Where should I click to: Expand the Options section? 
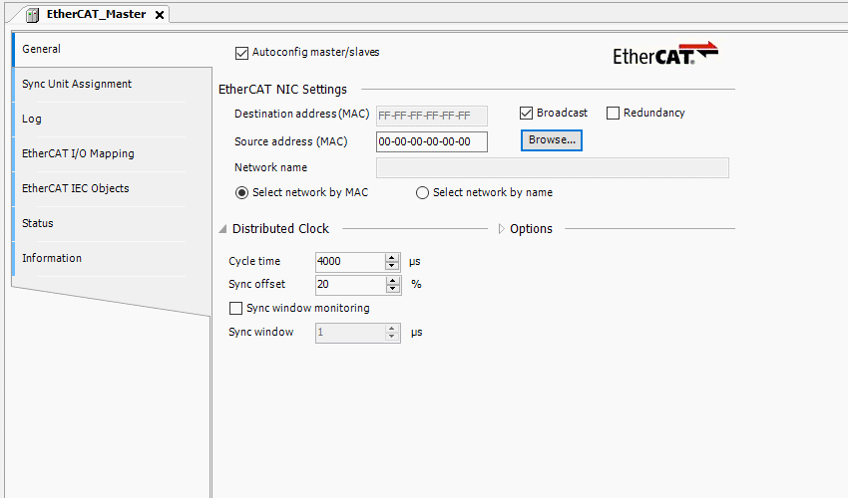pyautogui.click(x=501, y=229)
